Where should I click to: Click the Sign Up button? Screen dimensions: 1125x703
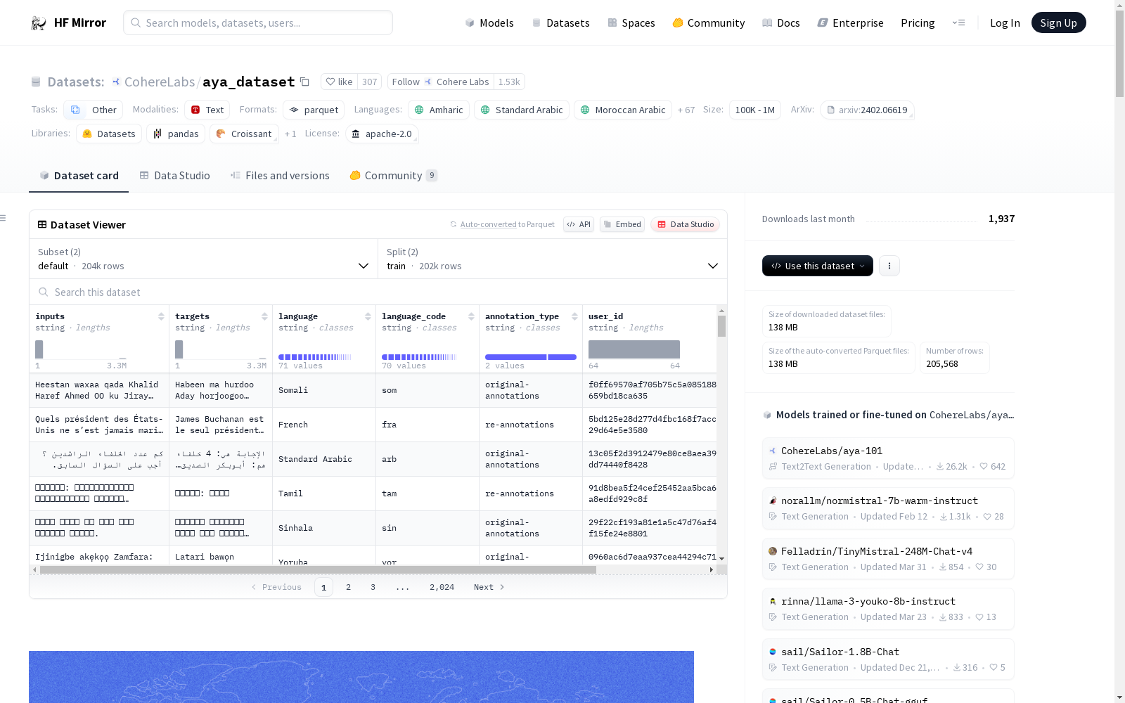pos(1058,22)
